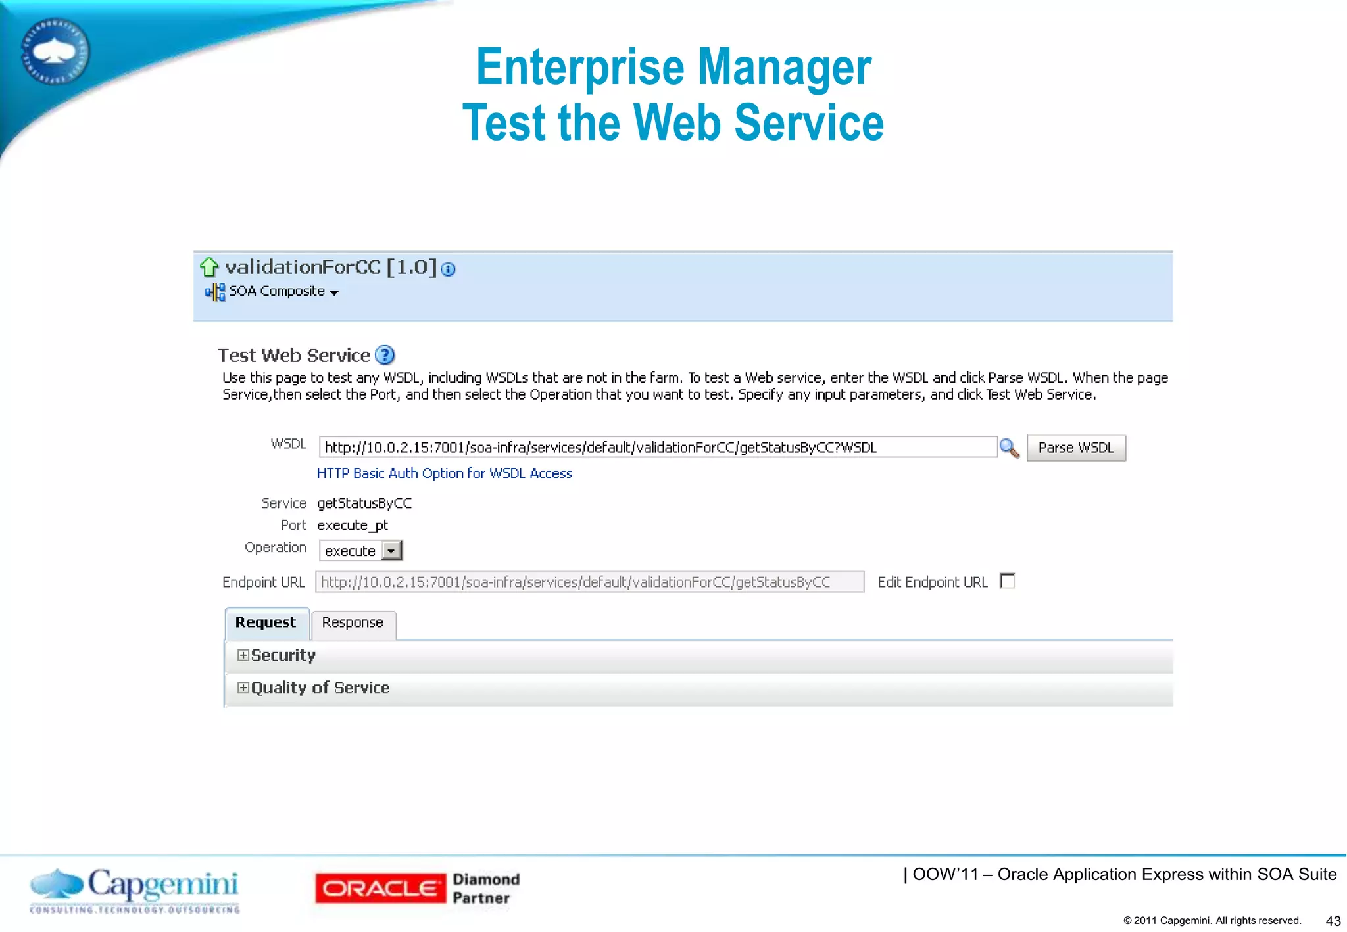Click the round spade emblem top-left
This screenshot has width=1347, height=932.
click(x=55, y=51)
